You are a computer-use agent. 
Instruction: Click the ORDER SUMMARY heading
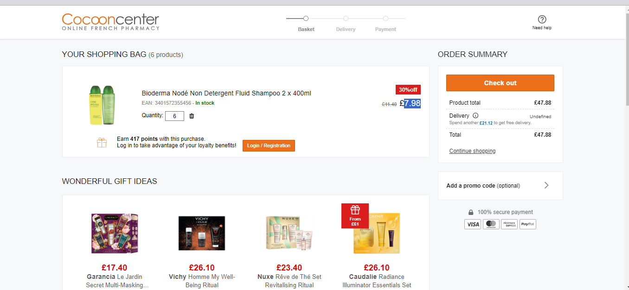coord(473,54)
